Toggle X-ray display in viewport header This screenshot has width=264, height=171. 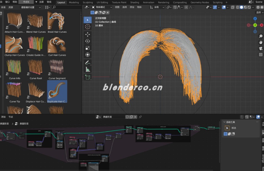point(232,7)
